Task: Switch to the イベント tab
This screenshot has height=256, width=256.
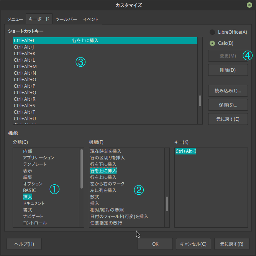Action: pyautogui.click(x=91, y=19)
